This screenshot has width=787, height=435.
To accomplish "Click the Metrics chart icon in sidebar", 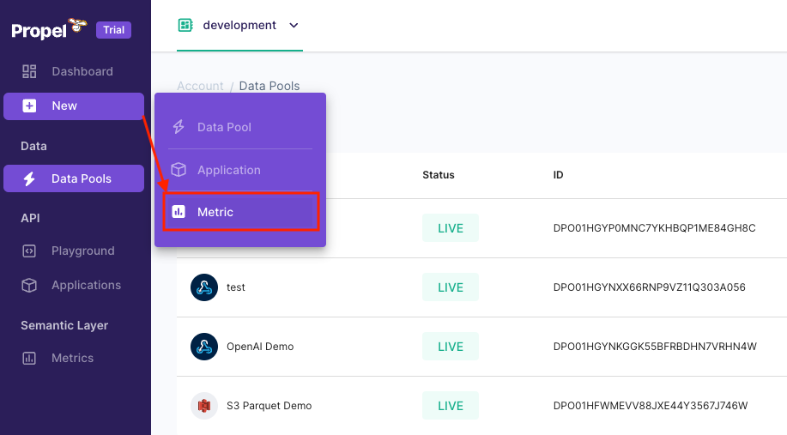I will point(29,358).
